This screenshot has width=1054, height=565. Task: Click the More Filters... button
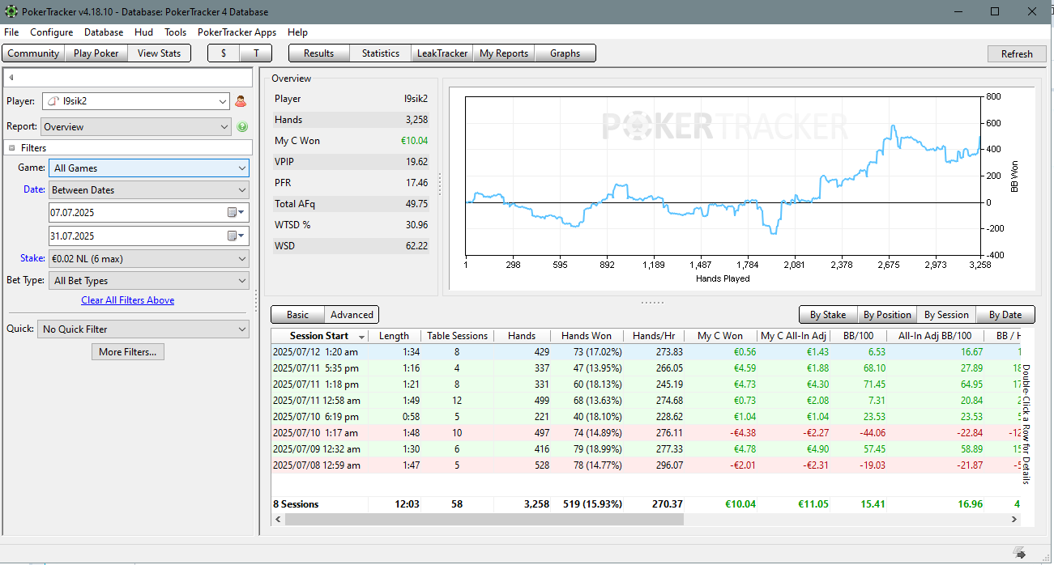(x=130, y=352)
